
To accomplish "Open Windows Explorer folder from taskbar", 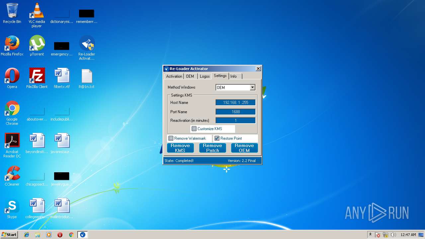I will (38, 235).
